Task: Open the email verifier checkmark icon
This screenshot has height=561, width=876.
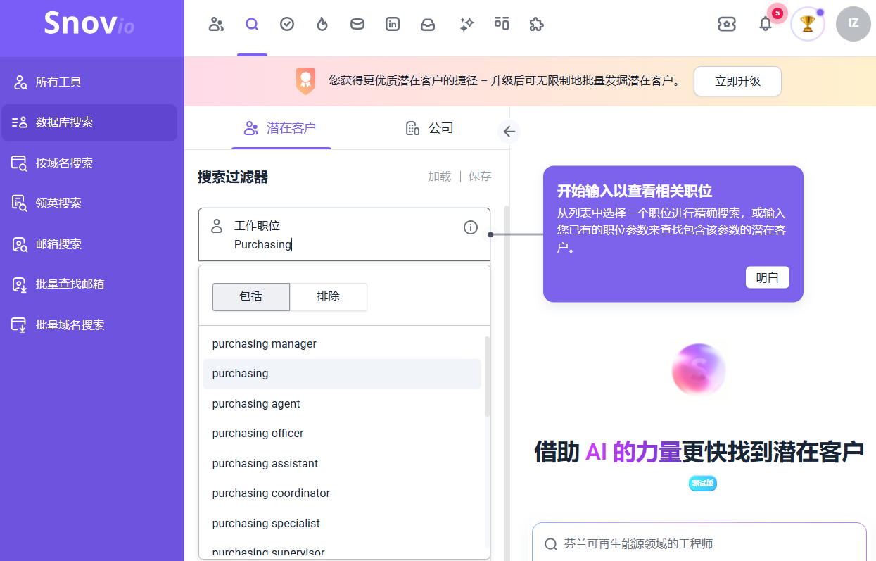Action: [287, 25]
